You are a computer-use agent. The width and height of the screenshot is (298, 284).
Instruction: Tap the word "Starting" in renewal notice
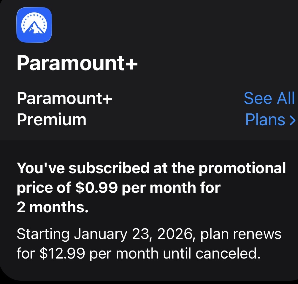[x=43, y=234]
